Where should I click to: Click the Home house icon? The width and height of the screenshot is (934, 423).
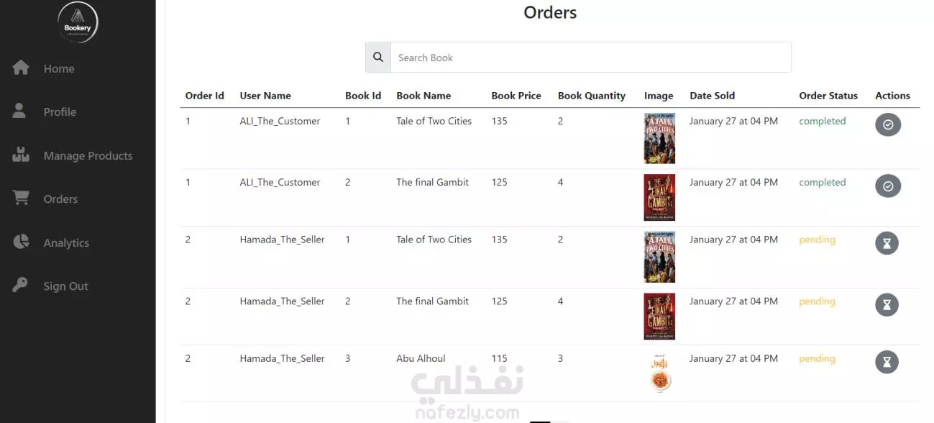point(21,68)
